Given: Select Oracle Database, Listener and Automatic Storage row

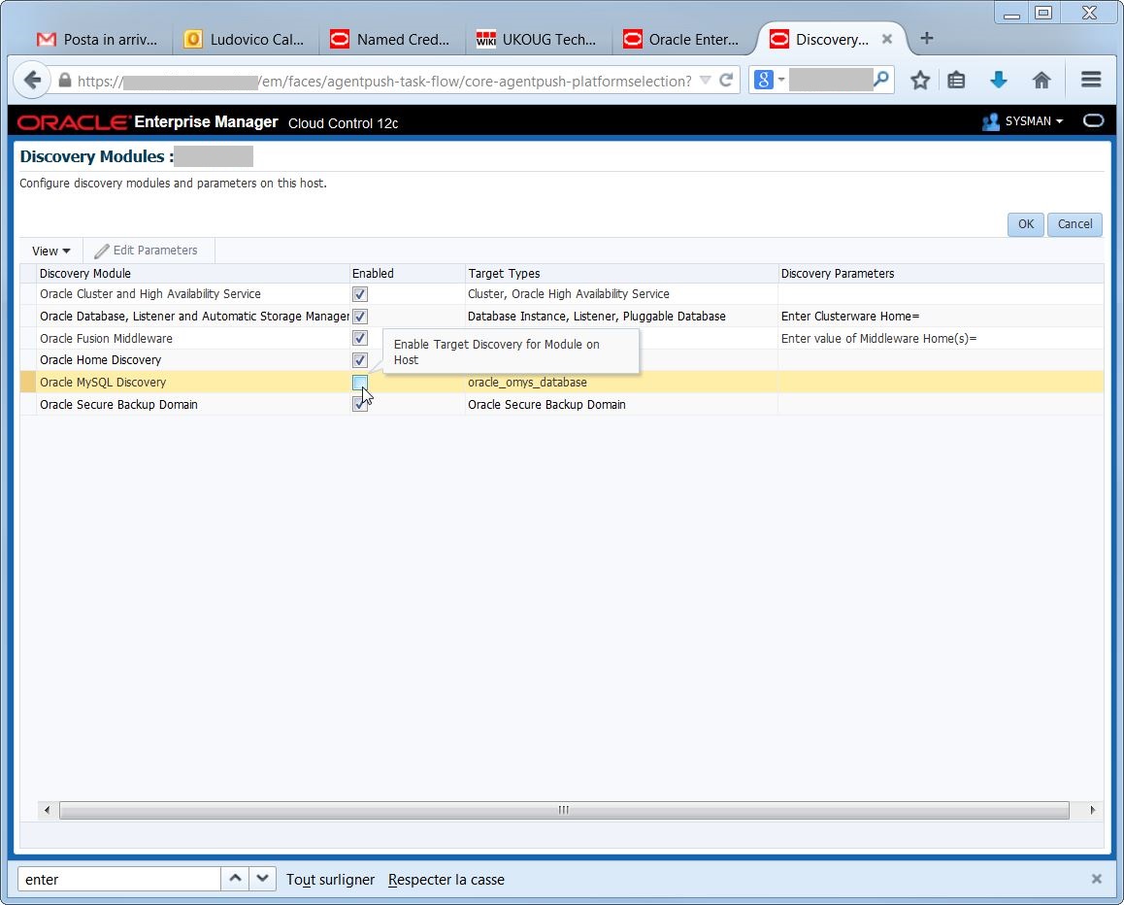Looking at the screenshot, I should (x=561, y=317).
